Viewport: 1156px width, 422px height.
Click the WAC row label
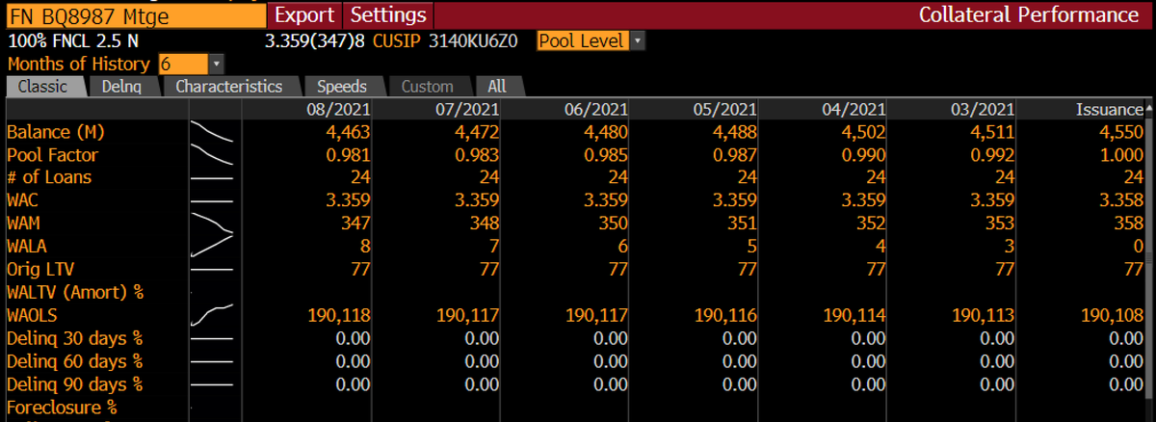point(23,200)
